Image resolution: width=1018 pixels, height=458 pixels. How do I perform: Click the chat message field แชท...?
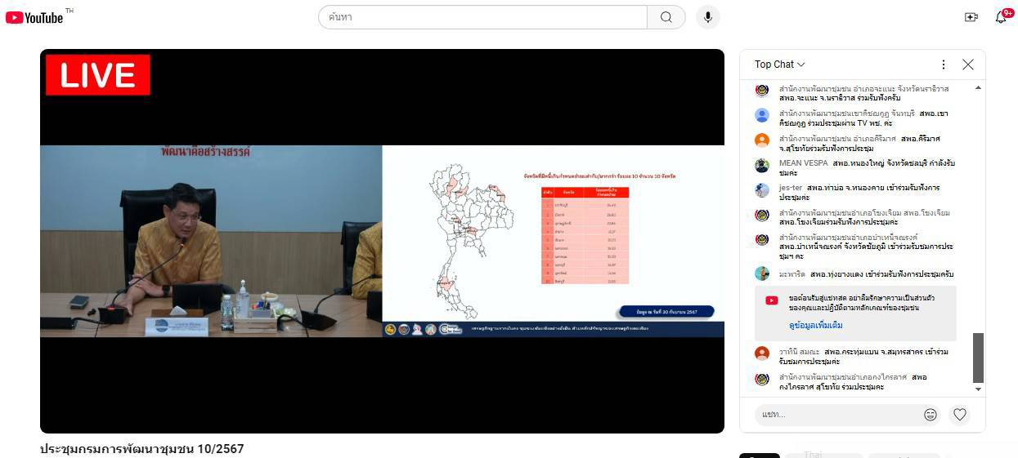pyautogui.click(x=836, y=415)
